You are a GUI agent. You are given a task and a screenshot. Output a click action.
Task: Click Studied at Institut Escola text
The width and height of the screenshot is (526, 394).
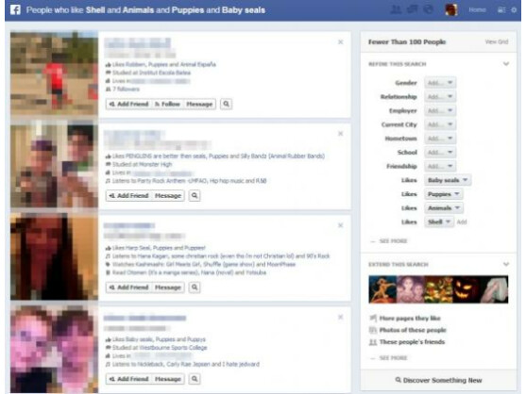(151, 73)
